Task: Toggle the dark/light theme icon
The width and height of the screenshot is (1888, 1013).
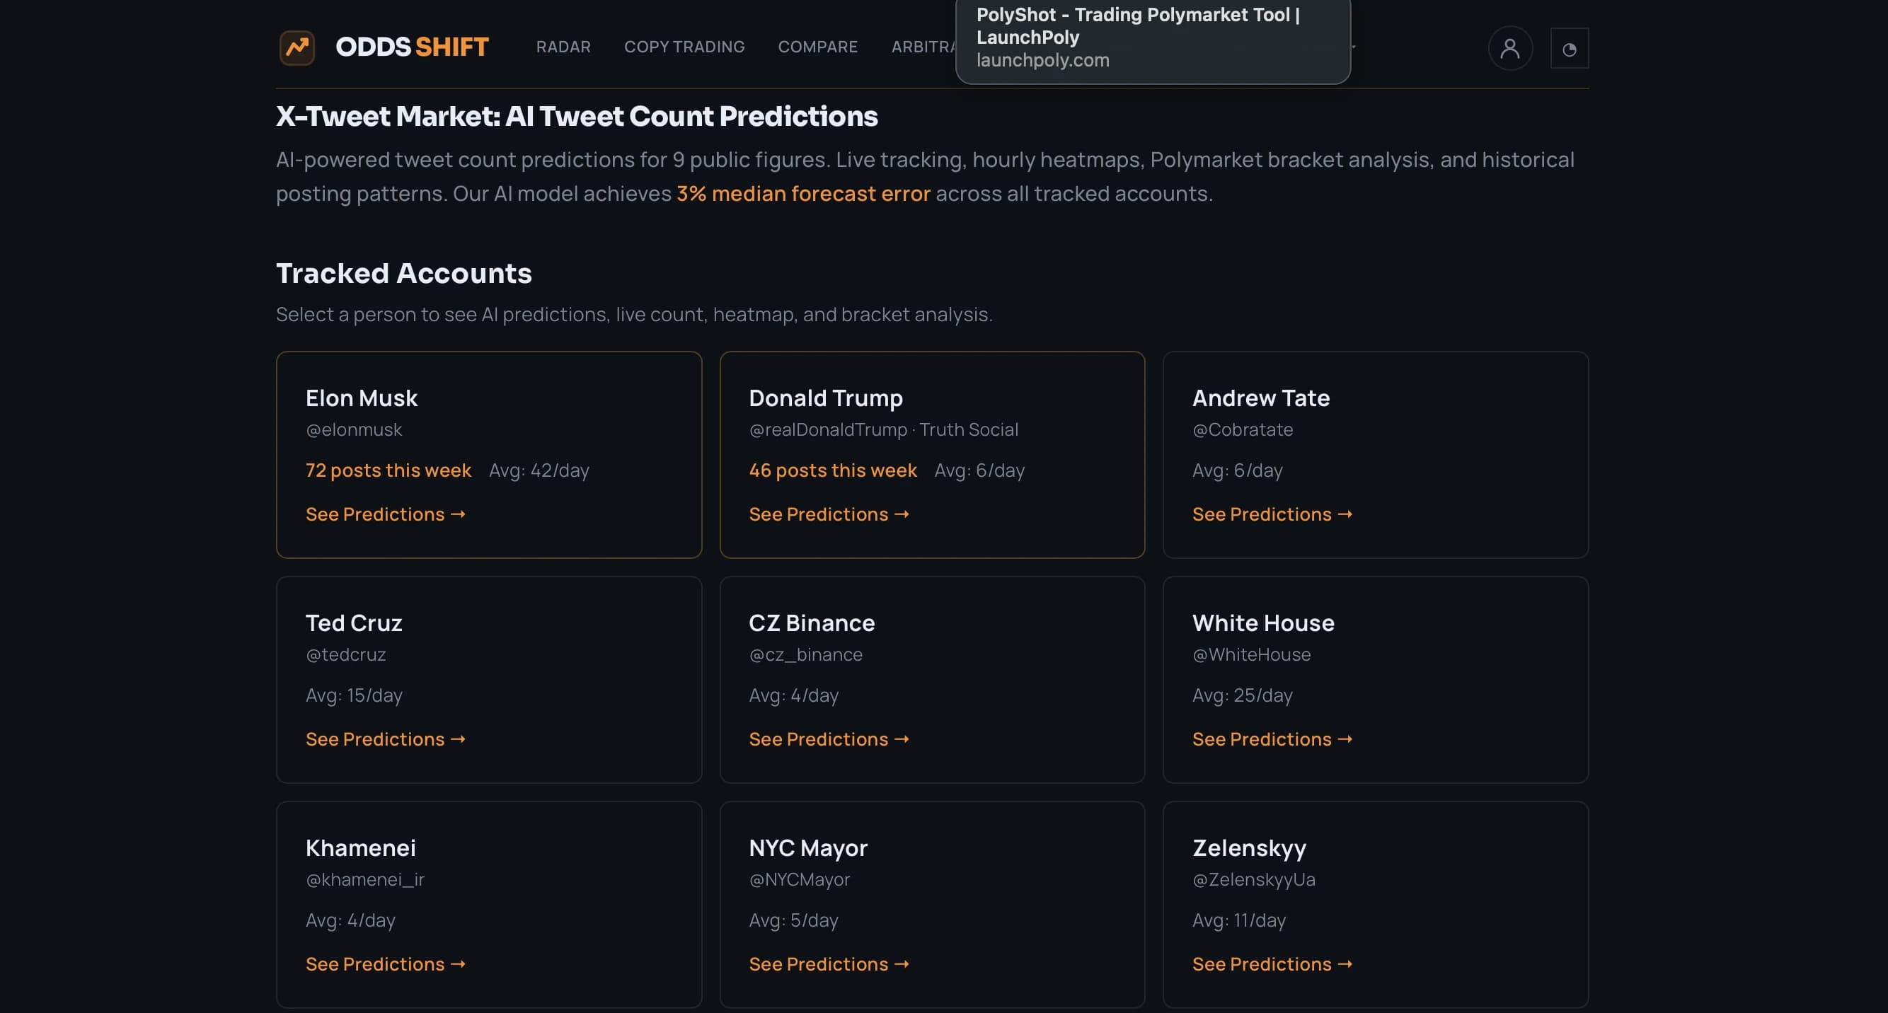Action: (1569, 48)
